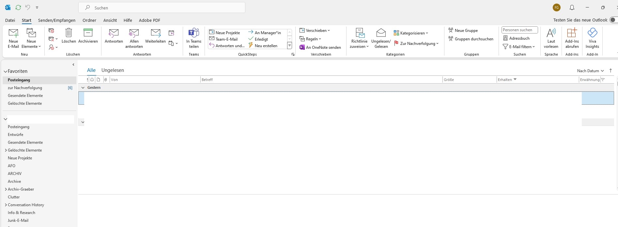Open Richtlinie zuweisen dropdown
Image resolution: width=618 pixels, height=227 pixels.
coord(359,38)
